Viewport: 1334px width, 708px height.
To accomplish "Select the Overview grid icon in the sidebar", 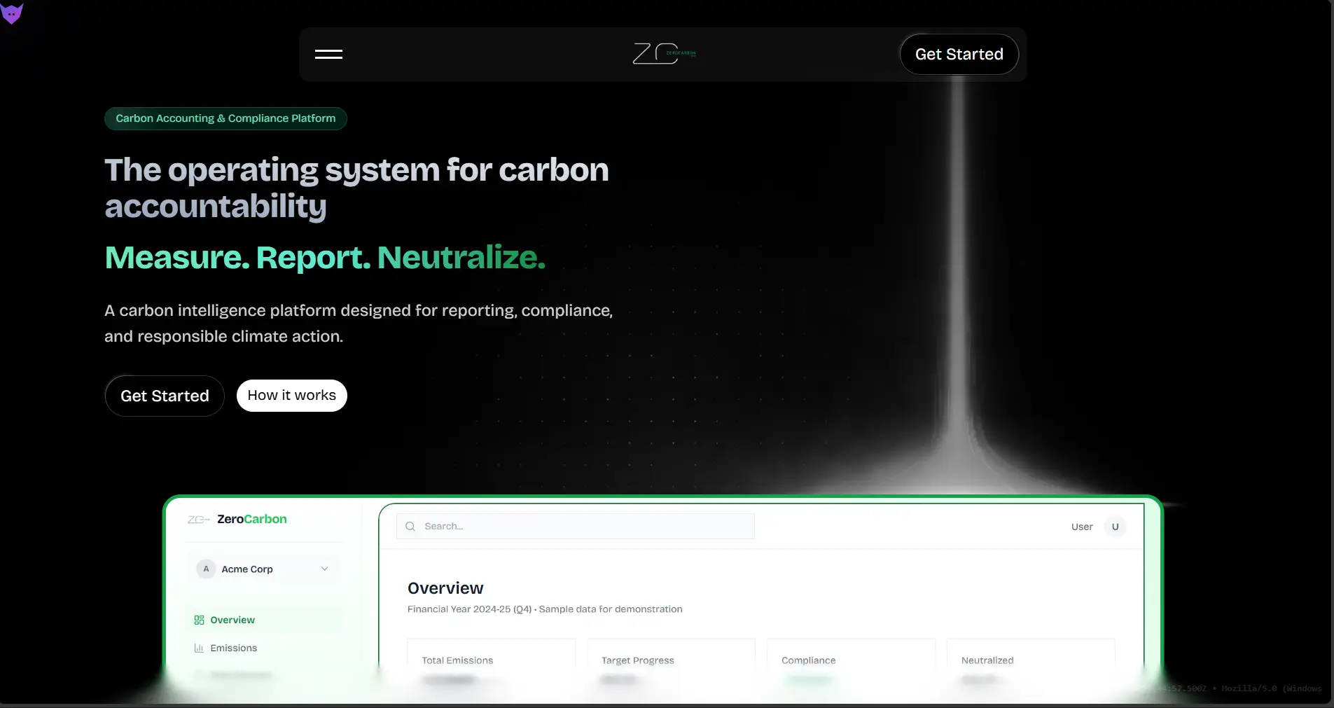I will [199, 620].
